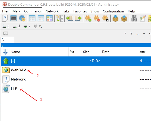Click the backslash folder tab
Image resolution: width=151 pixels, height=121 pixels.
(7, 40)
